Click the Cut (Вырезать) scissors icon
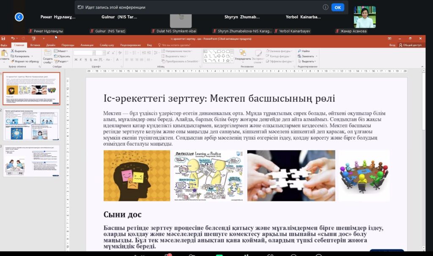433x256 pixels. pos(12,51)
